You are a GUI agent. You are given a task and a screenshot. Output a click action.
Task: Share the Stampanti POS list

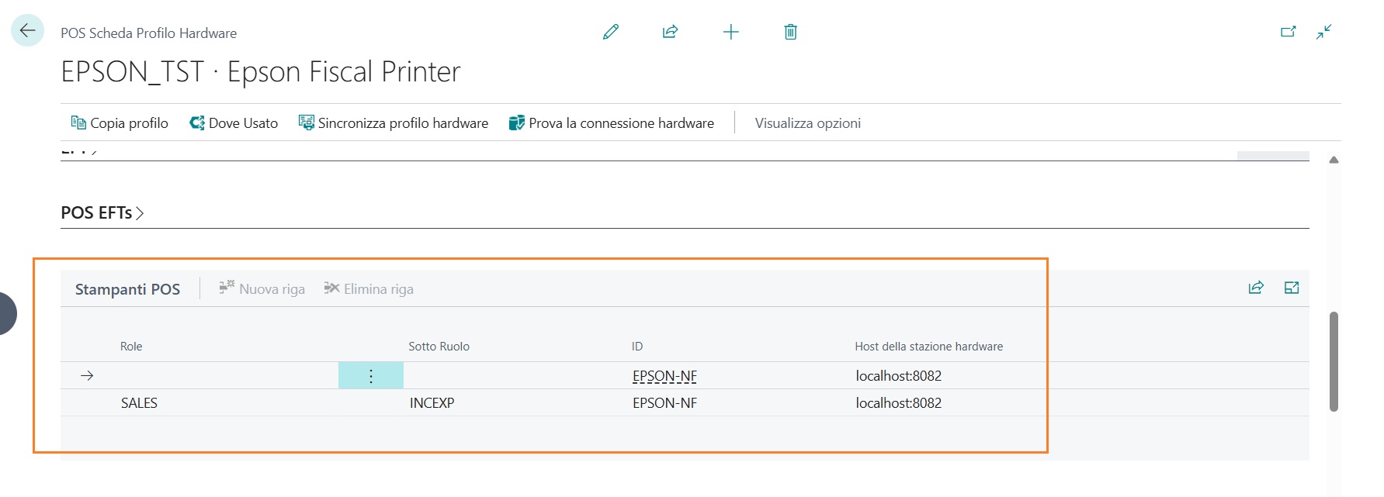coord(1256,288)
